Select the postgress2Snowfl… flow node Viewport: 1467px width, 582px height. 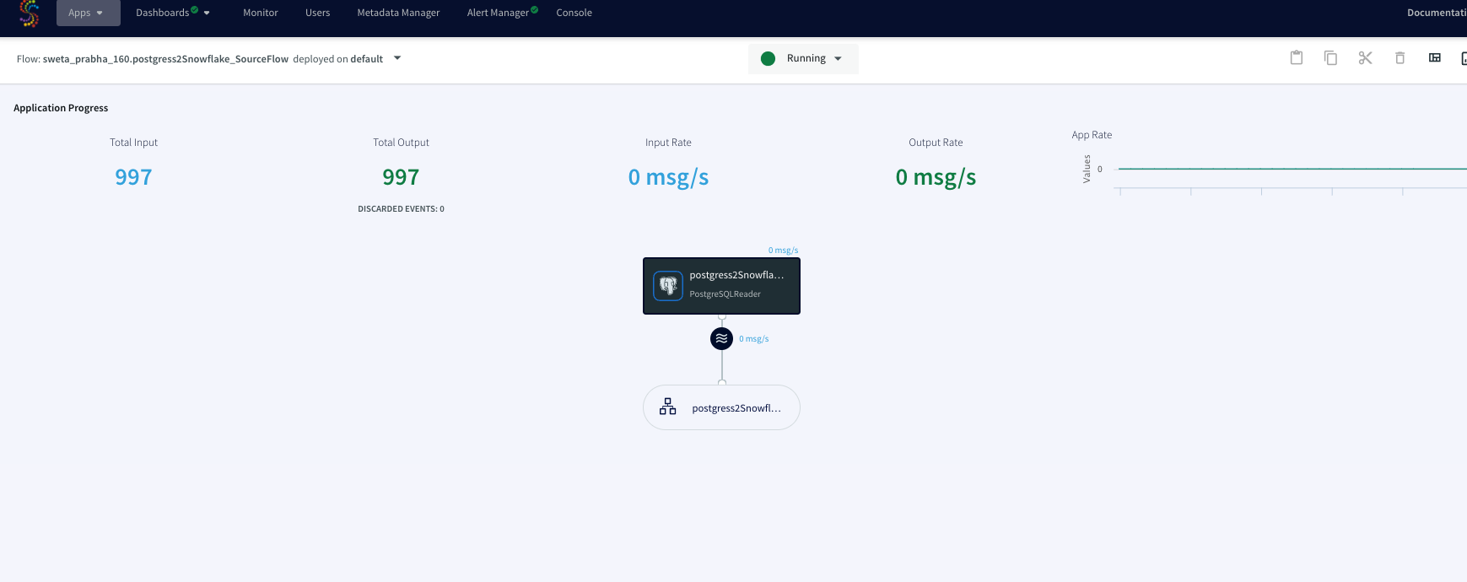click(721, 407)
